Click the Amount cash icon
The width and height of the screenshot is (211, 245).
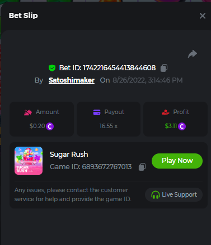28,112
